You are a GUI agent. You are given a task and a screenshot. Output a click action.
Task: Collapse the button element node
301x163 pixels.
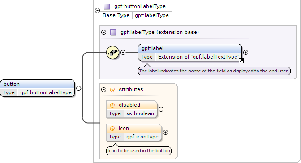[x=78, y=88]
